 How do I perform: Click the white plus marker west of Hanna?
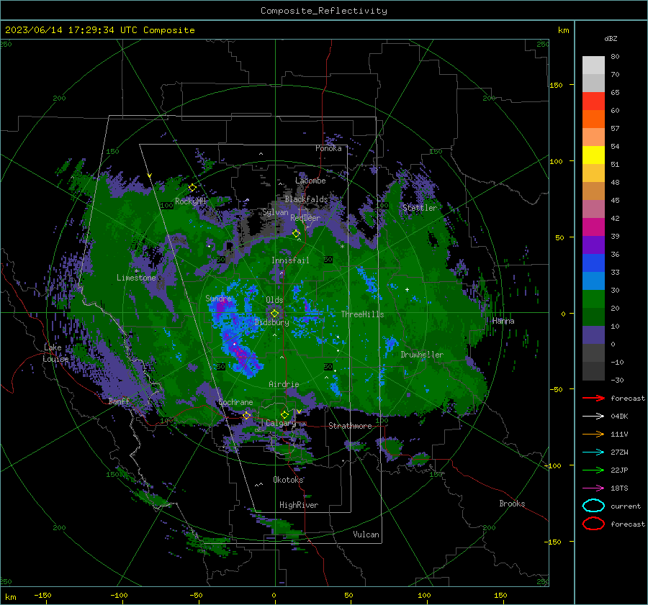pos(407,289)
